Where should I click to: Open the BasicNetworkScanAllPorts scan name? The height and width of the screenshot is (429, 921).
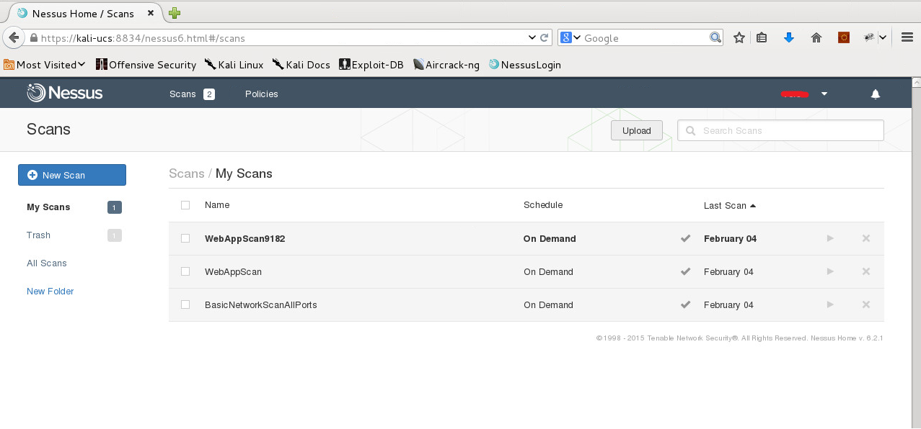[x=261, y=304]
